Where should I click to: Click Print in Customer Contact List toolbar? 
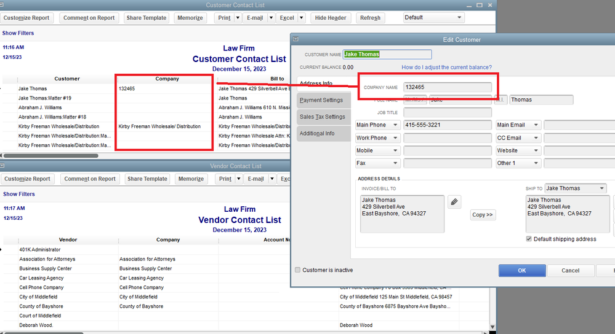[x=224, y=18]
